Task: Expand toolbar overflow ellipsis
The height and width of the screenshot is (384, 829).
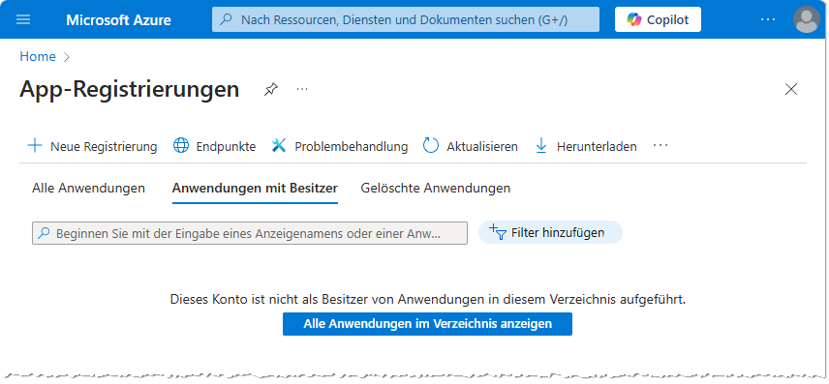Action: 660,145
